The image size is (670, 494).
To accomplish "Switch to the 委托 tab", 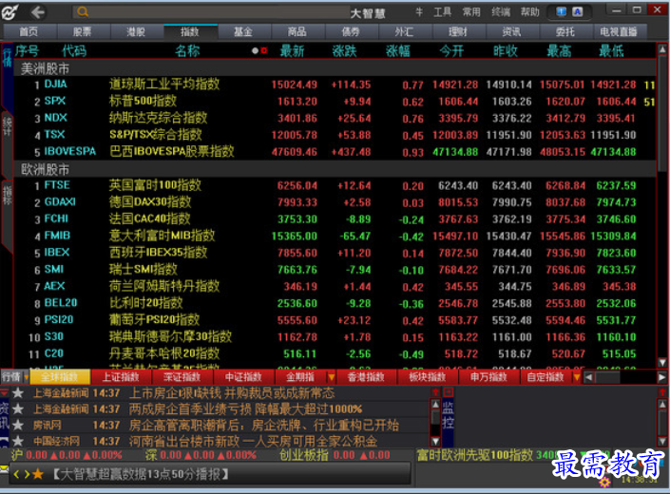I will point(565,31).
